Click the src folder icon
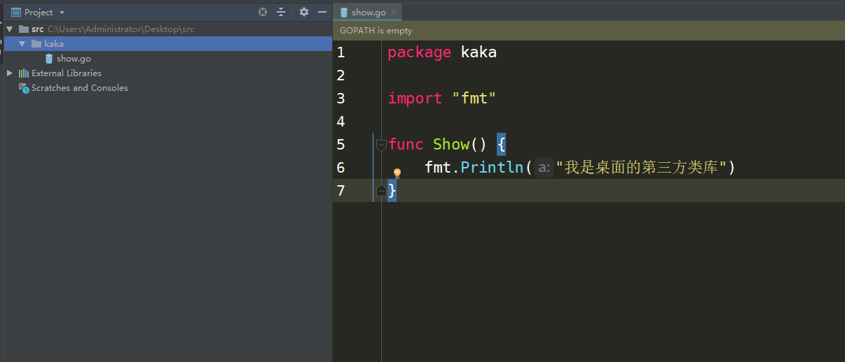The image size is (845, 362). click(24, 29)
